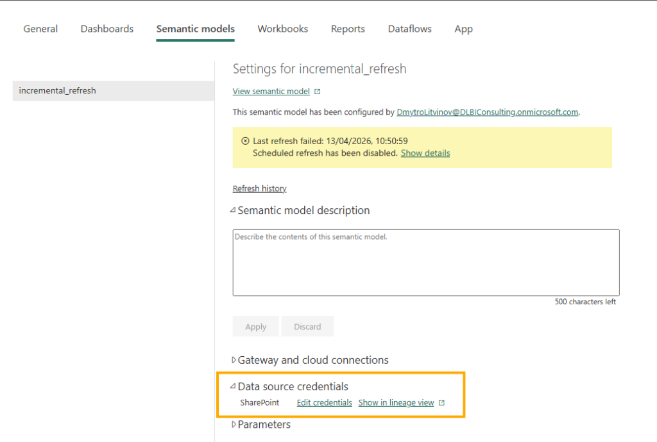The width and height of the screenshot is (657, 442).
Task: Open Refresh history
Action: [259, 188]
